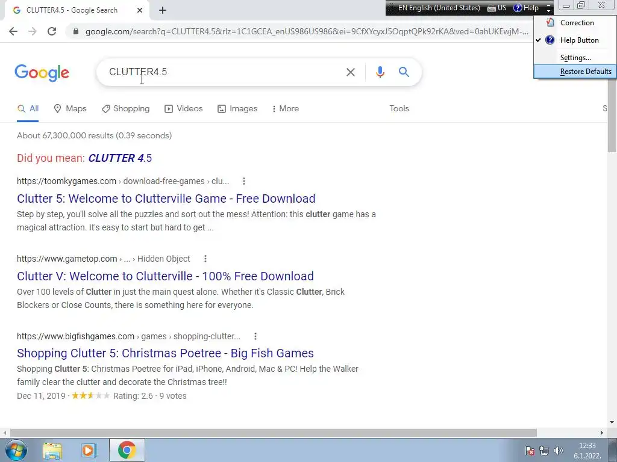Click the 'Rating: 2.6 · 9 votes' text
Viewport: 617px width, 462px height.
(x=149, y=396)
